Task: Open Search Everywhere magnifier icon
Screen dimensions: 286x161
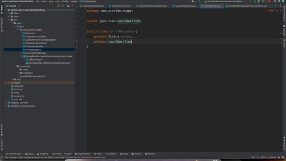Action: [275, 1]
